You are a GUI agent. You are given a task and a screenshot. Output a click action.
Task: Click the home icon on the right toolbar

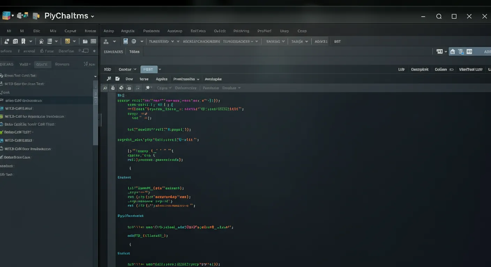tap(452, 51)
